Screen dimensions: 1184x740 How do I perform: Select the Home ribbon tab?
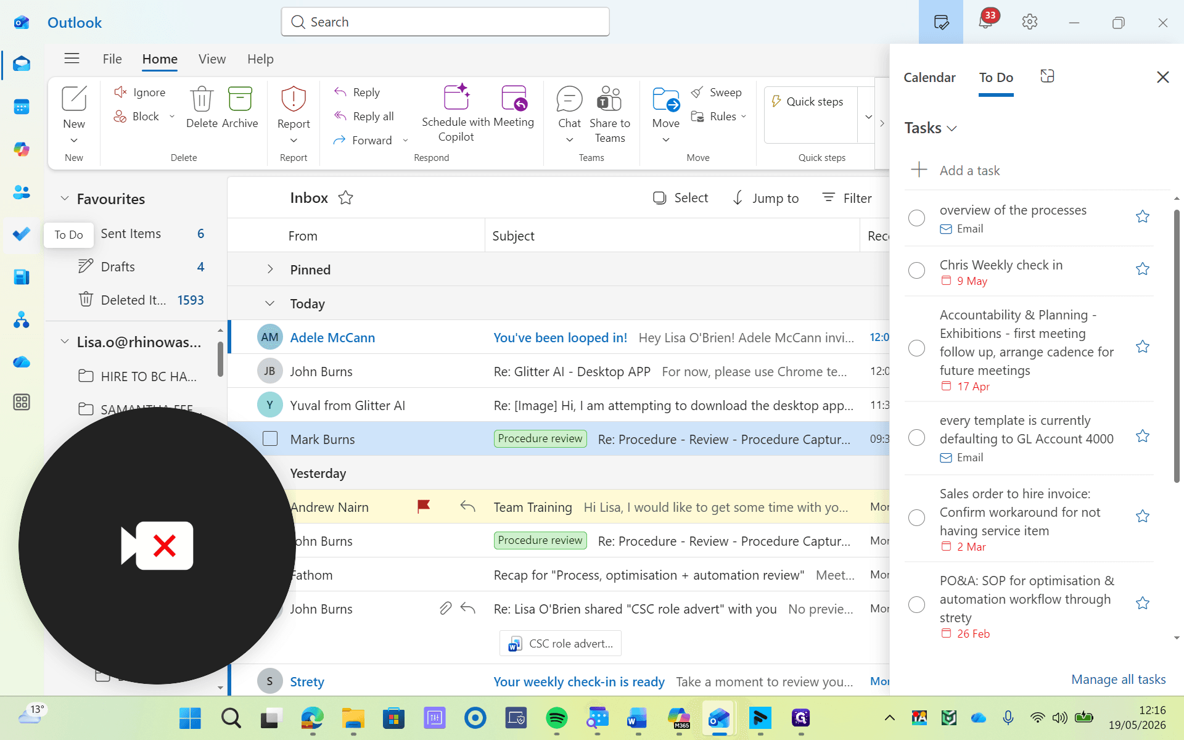(x=160, y=59)
